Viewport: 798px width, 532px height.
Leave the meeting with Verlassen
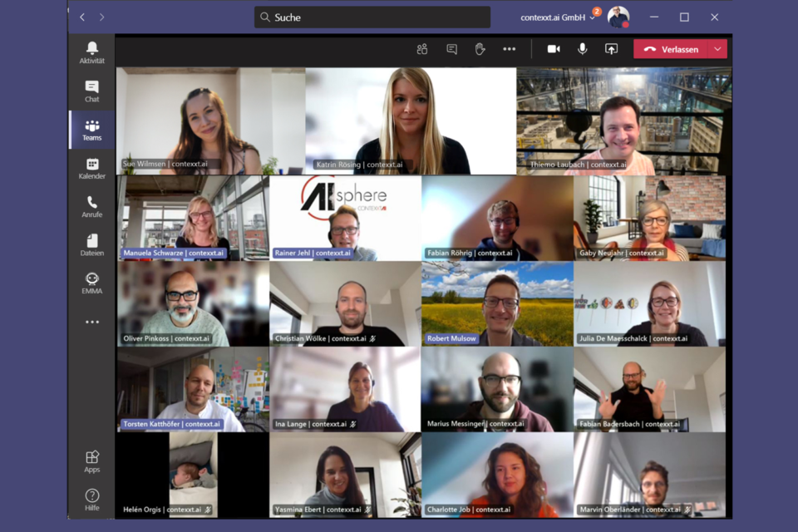[x=670, y=49]
